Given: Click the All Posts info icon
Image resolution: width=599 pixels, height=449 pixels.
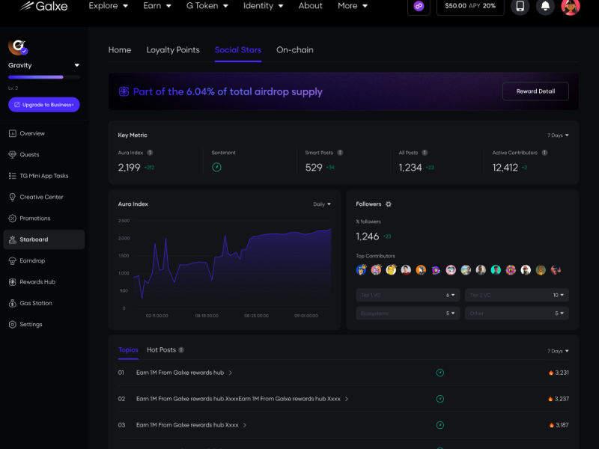Looking at the screenshot, I should coord(425,153).
